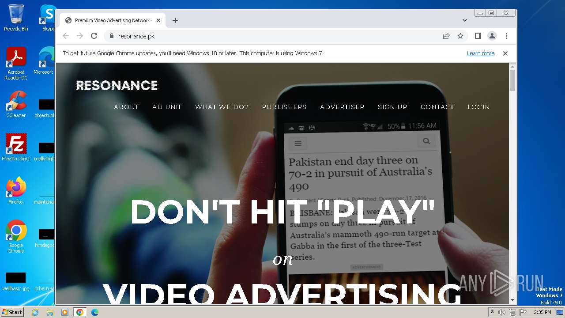This screenshot has height=318, width=565.
Task: Click the scrollbar down arrow
Action: [x=512, y=300]
